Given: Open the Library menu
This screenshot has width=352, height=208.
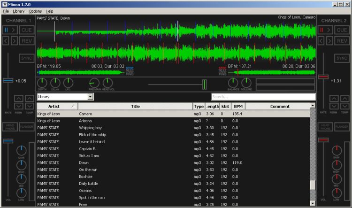Looking at the screenshot, I should click(19, 11).
